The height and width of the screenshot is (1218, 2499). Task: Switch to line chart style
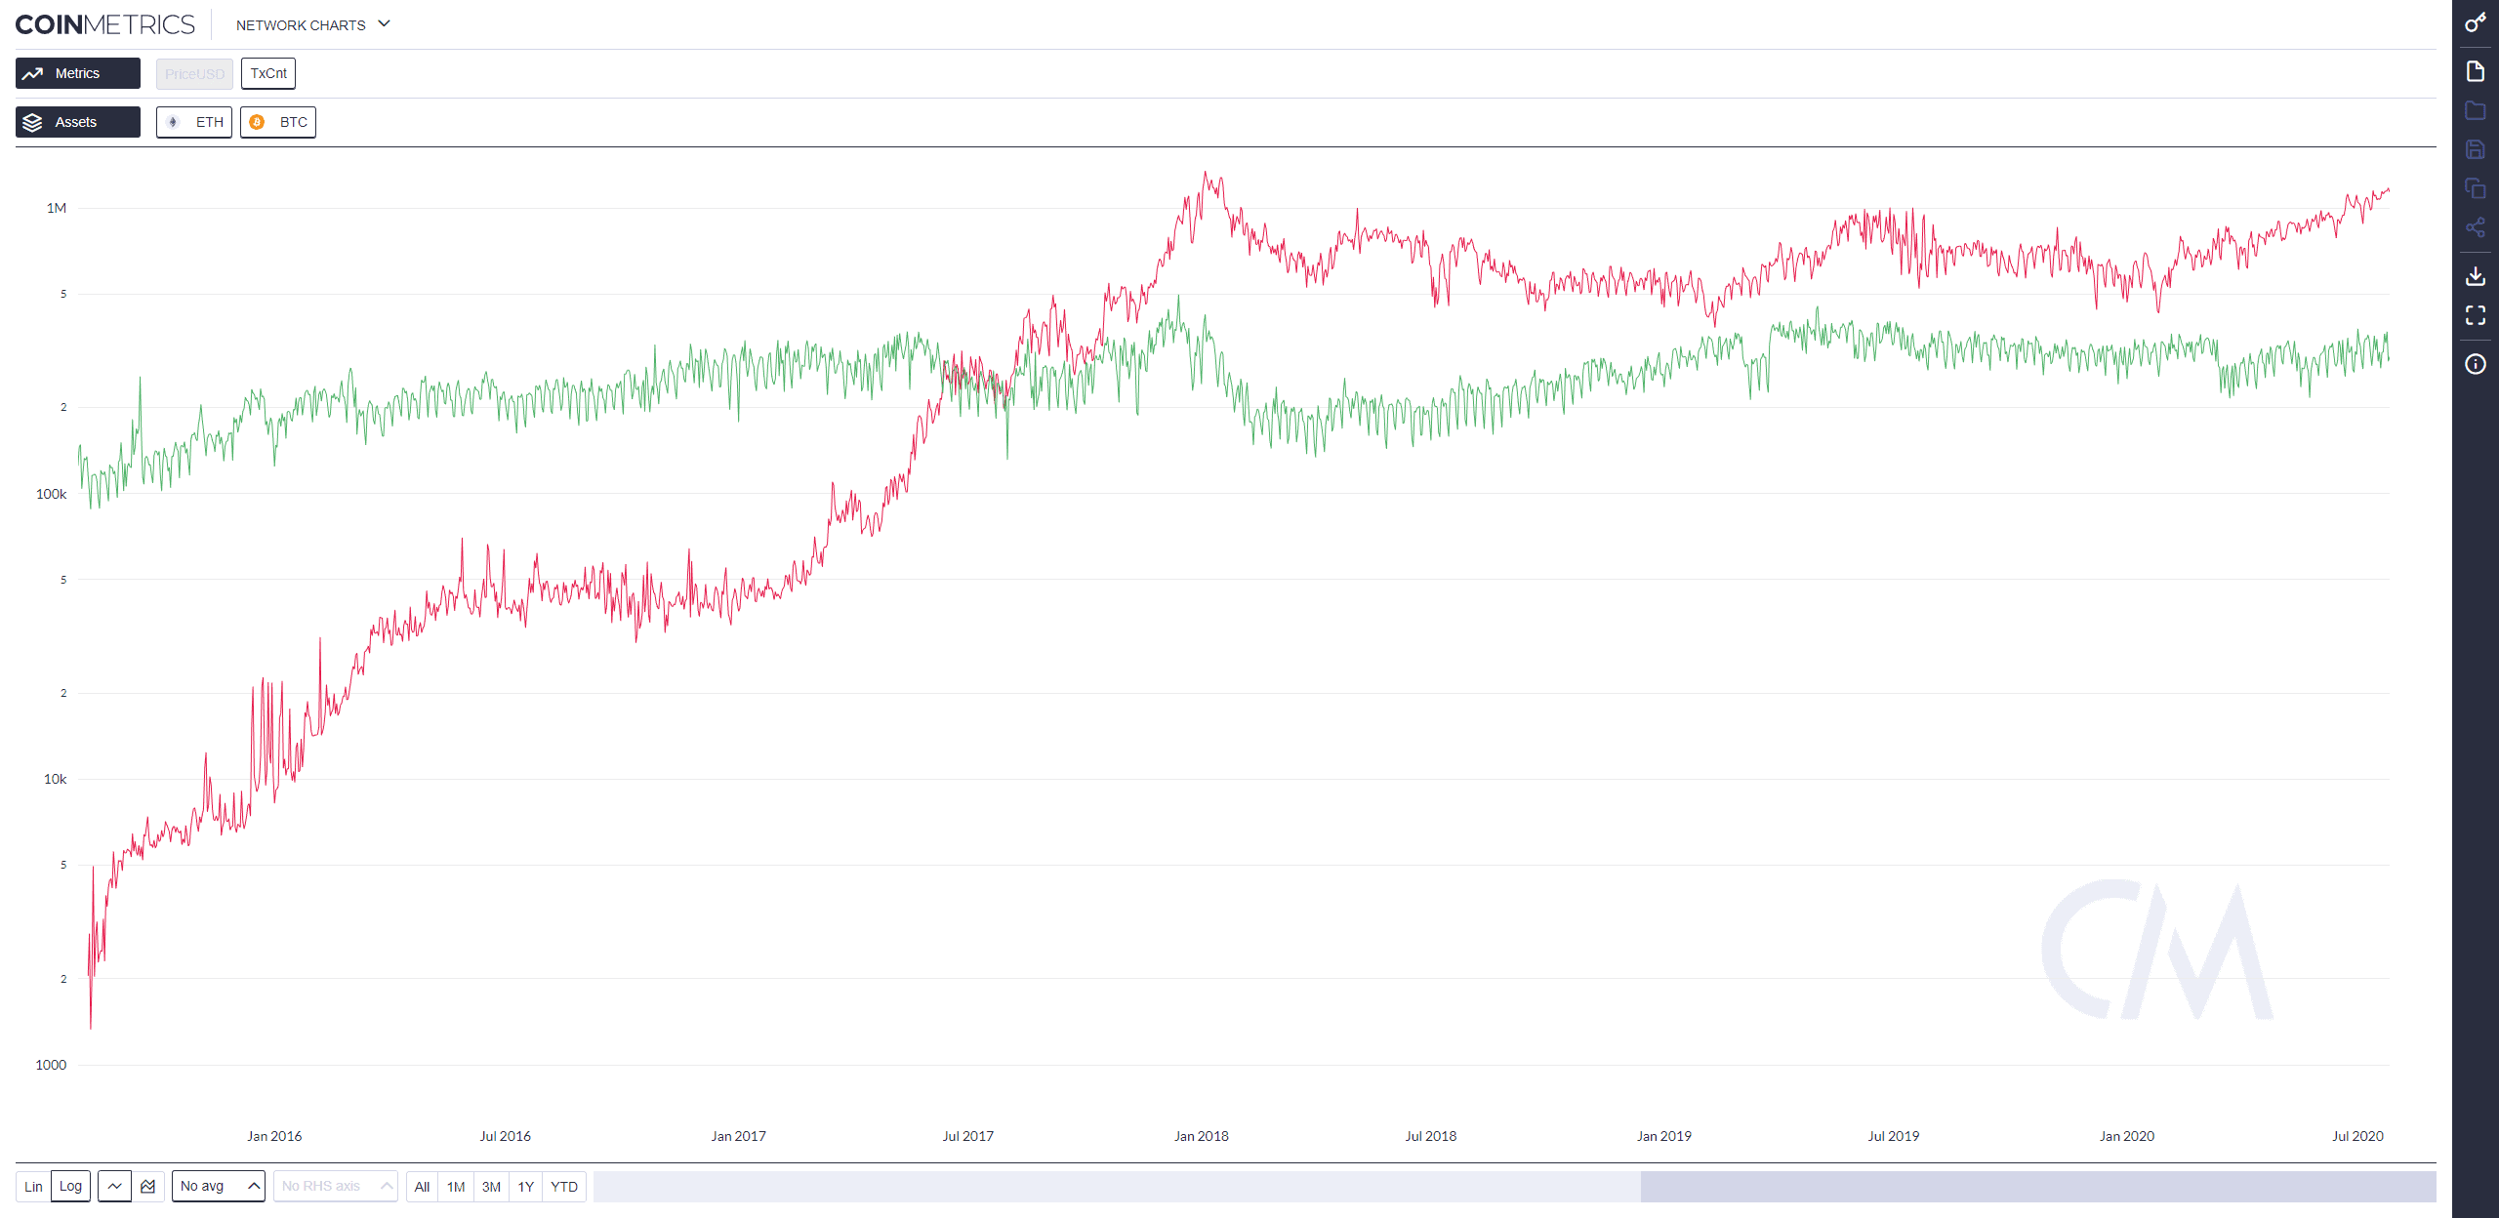(x=114, y=1186)
